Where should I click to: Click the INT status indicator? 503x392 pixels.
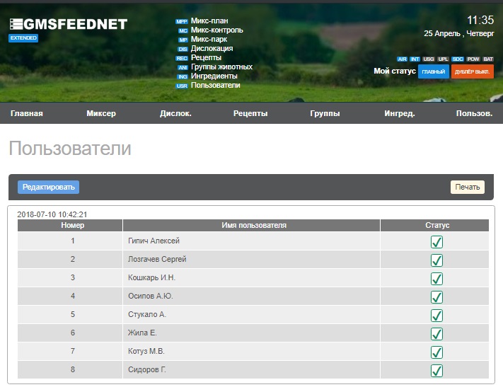415,59
